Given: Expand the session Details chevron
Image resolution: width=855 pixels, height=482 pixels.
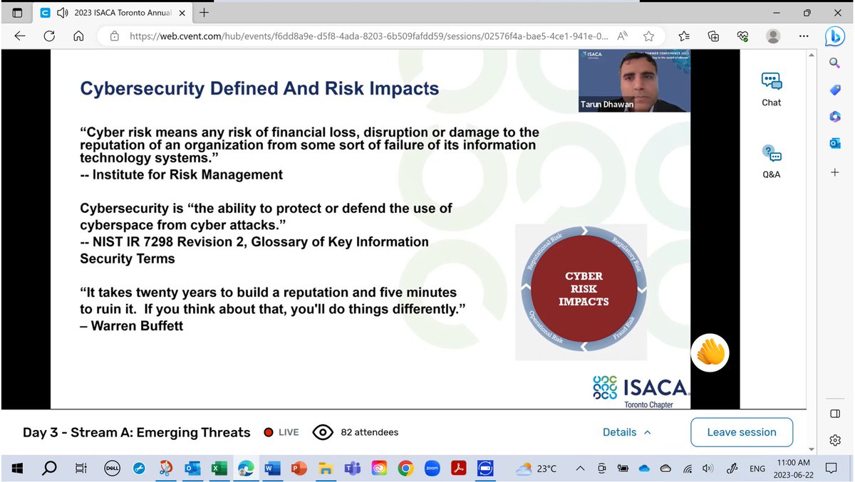Looking at the screenshot, I should click(x=648, y=432).
